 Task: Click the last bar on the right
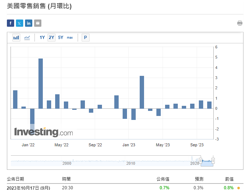pyautogui.click(x=209, y=105)
